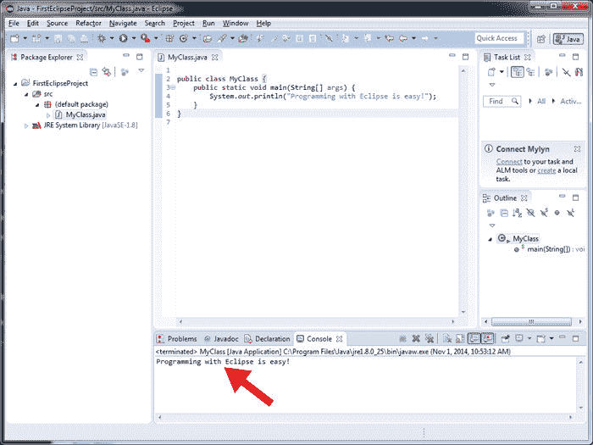Close the Outline view
The width and height of the screenshot is (593, 445).
pyautogui.click(x=524, y=197)
